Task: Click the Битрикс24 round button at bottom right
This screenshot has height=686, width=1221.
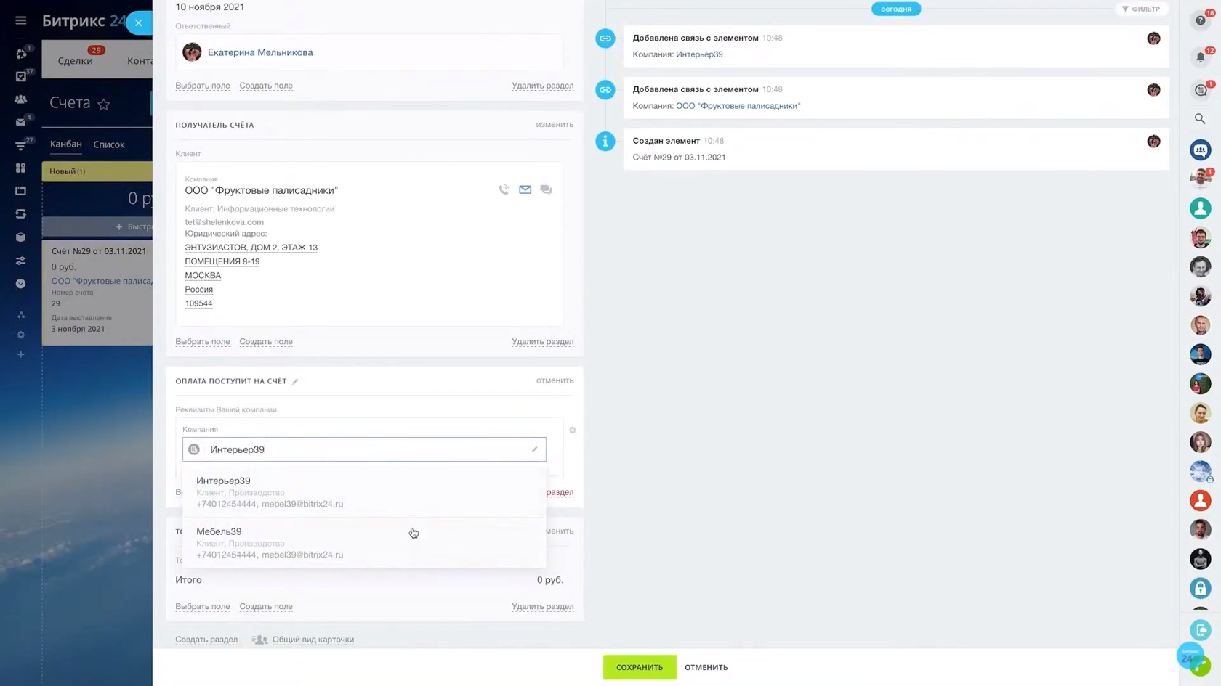Action: tap(1190, 655)
